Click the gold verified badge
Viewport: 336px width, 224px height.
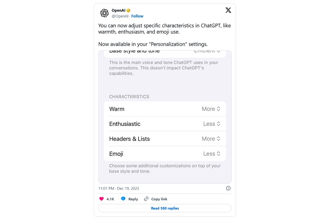(129, 10)
